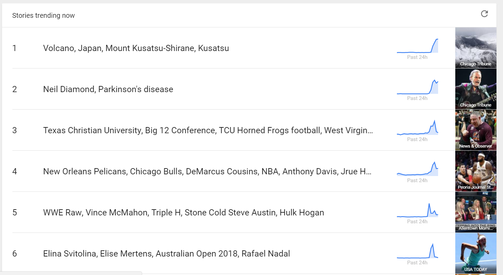Open the New Orleans Pelicans, Chicago Bulls story
This screenshot has height=275, width=503.
tap(207, 172)
